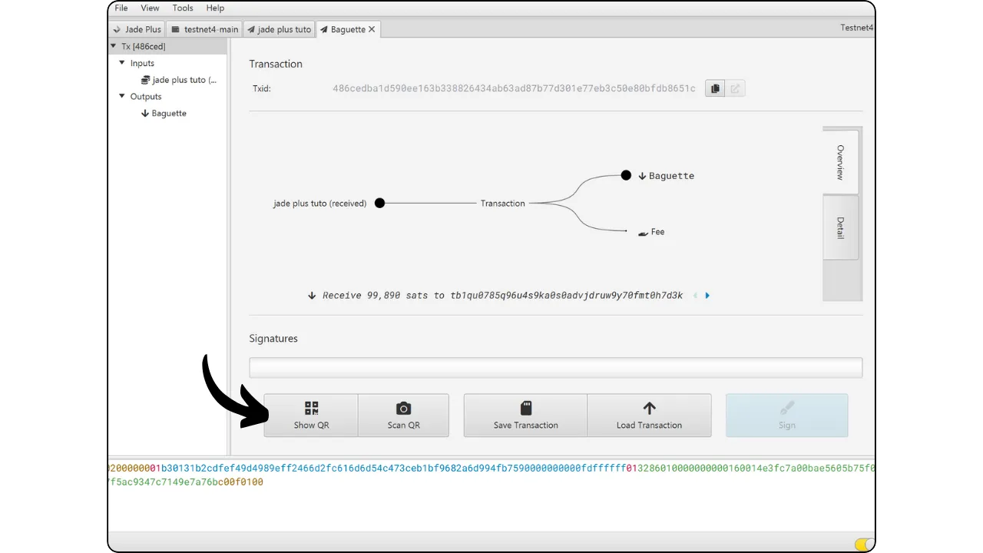Copy the Txid to clipboard

coord(715,88)
